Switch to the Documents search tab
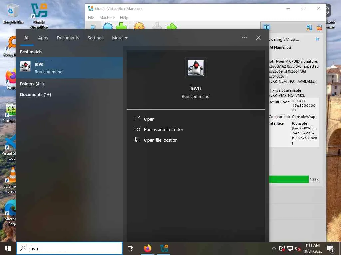This screenshot has width=341, height=255. pyautogui.click(x=68, y=38)
